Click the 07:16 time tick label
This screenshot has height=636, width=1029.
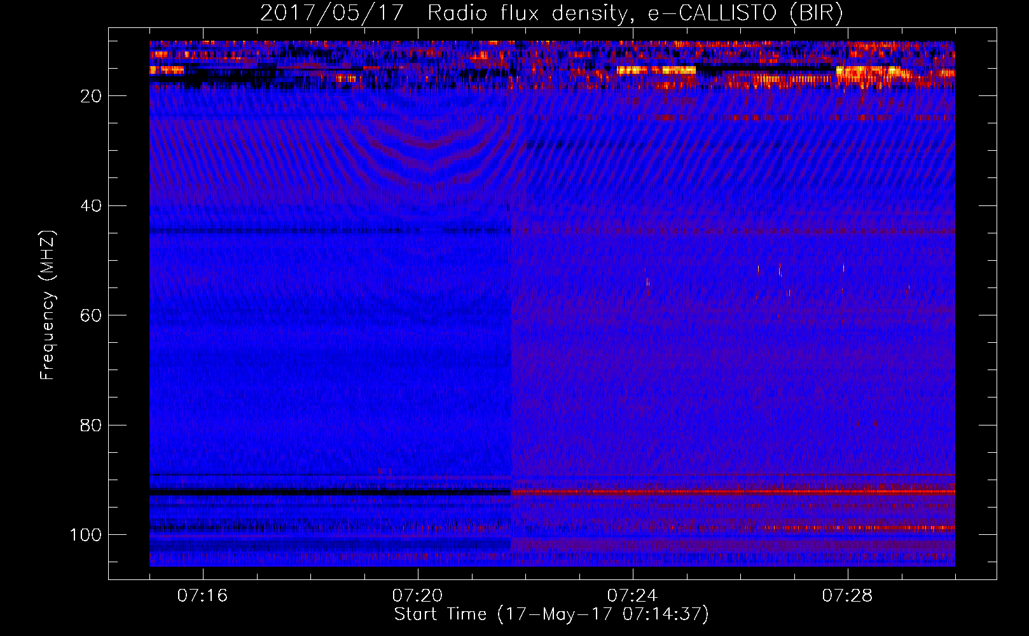point(202,596)
